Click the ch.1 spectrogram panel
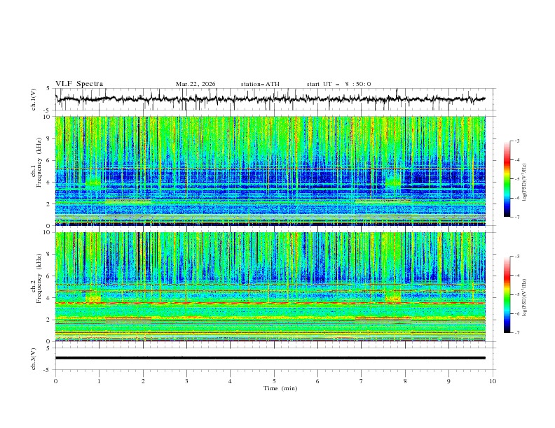 click(270, 171)
